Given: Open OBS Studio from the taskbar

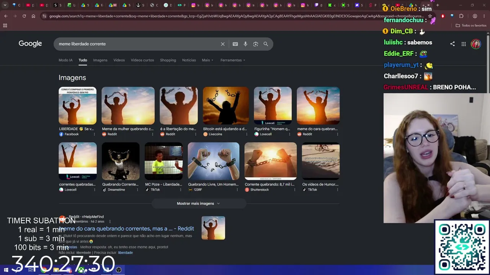Looking at the screenshot, I should (x=119, y=270).
